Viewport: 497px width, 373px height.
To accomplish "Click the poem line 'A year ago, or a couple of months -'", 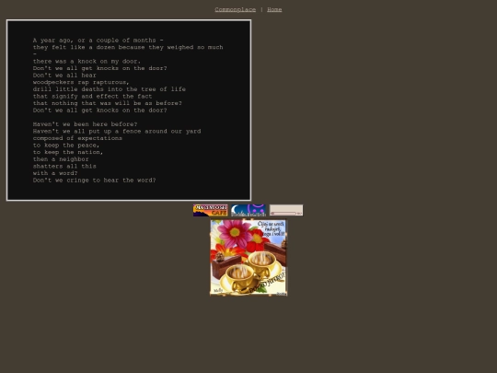I will [98, 41].
